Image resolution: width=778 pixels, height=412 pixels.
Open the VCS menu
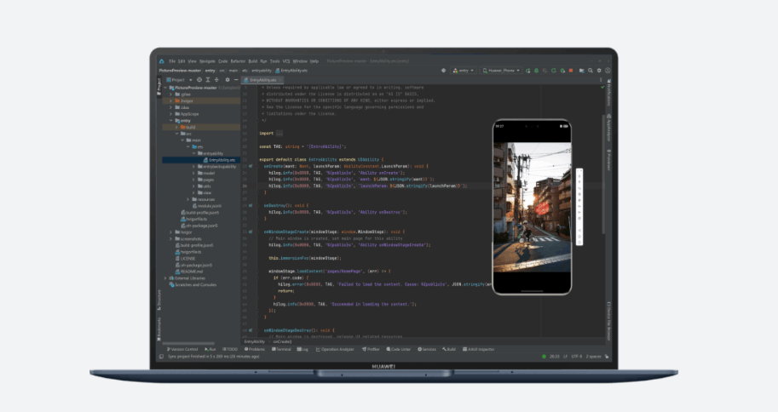286,61
